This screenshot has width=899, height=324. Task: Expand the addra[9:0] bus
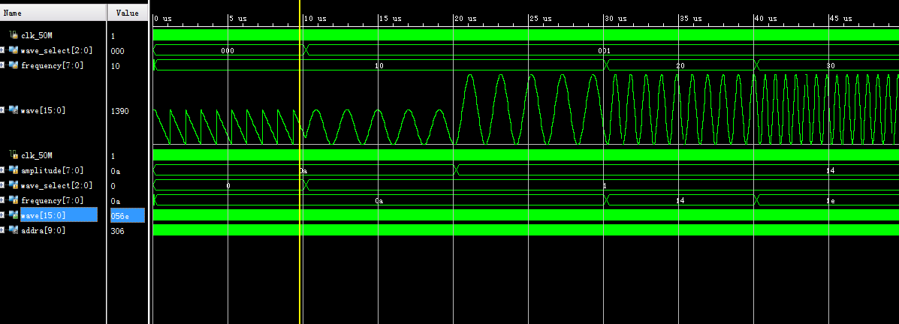pos(3,230)
